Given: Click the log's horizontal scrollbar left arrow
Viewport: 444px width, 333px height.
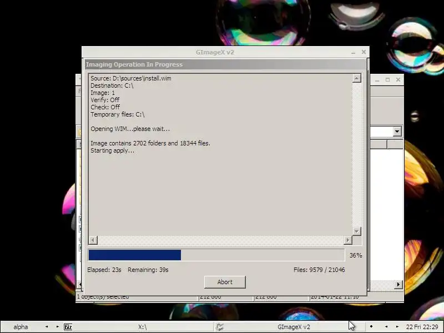Looking at the screenshot, I should tap(93, 240).
